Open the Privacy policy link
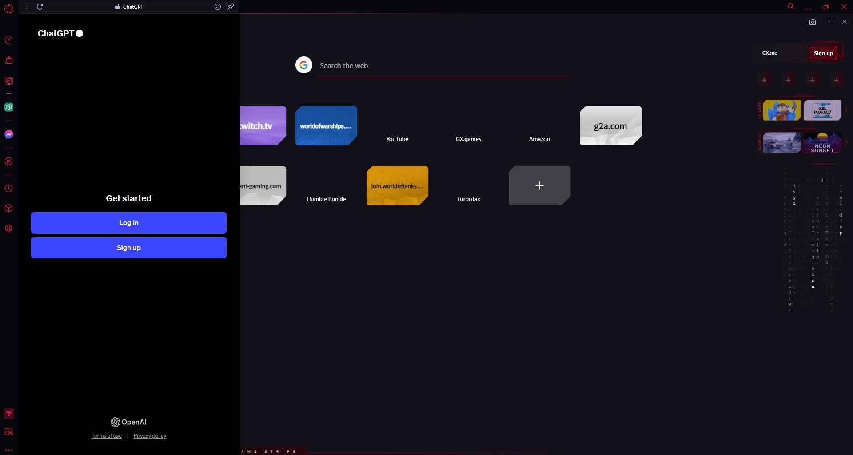This screenshot has width=853, height=455. pyautogui.click(x=150, y=436)
